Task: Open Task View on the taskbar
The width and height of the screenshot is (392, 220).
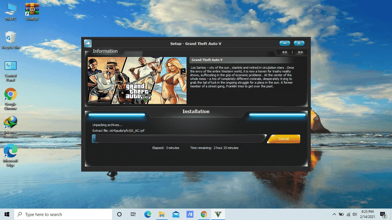Action: pos(133,214)
